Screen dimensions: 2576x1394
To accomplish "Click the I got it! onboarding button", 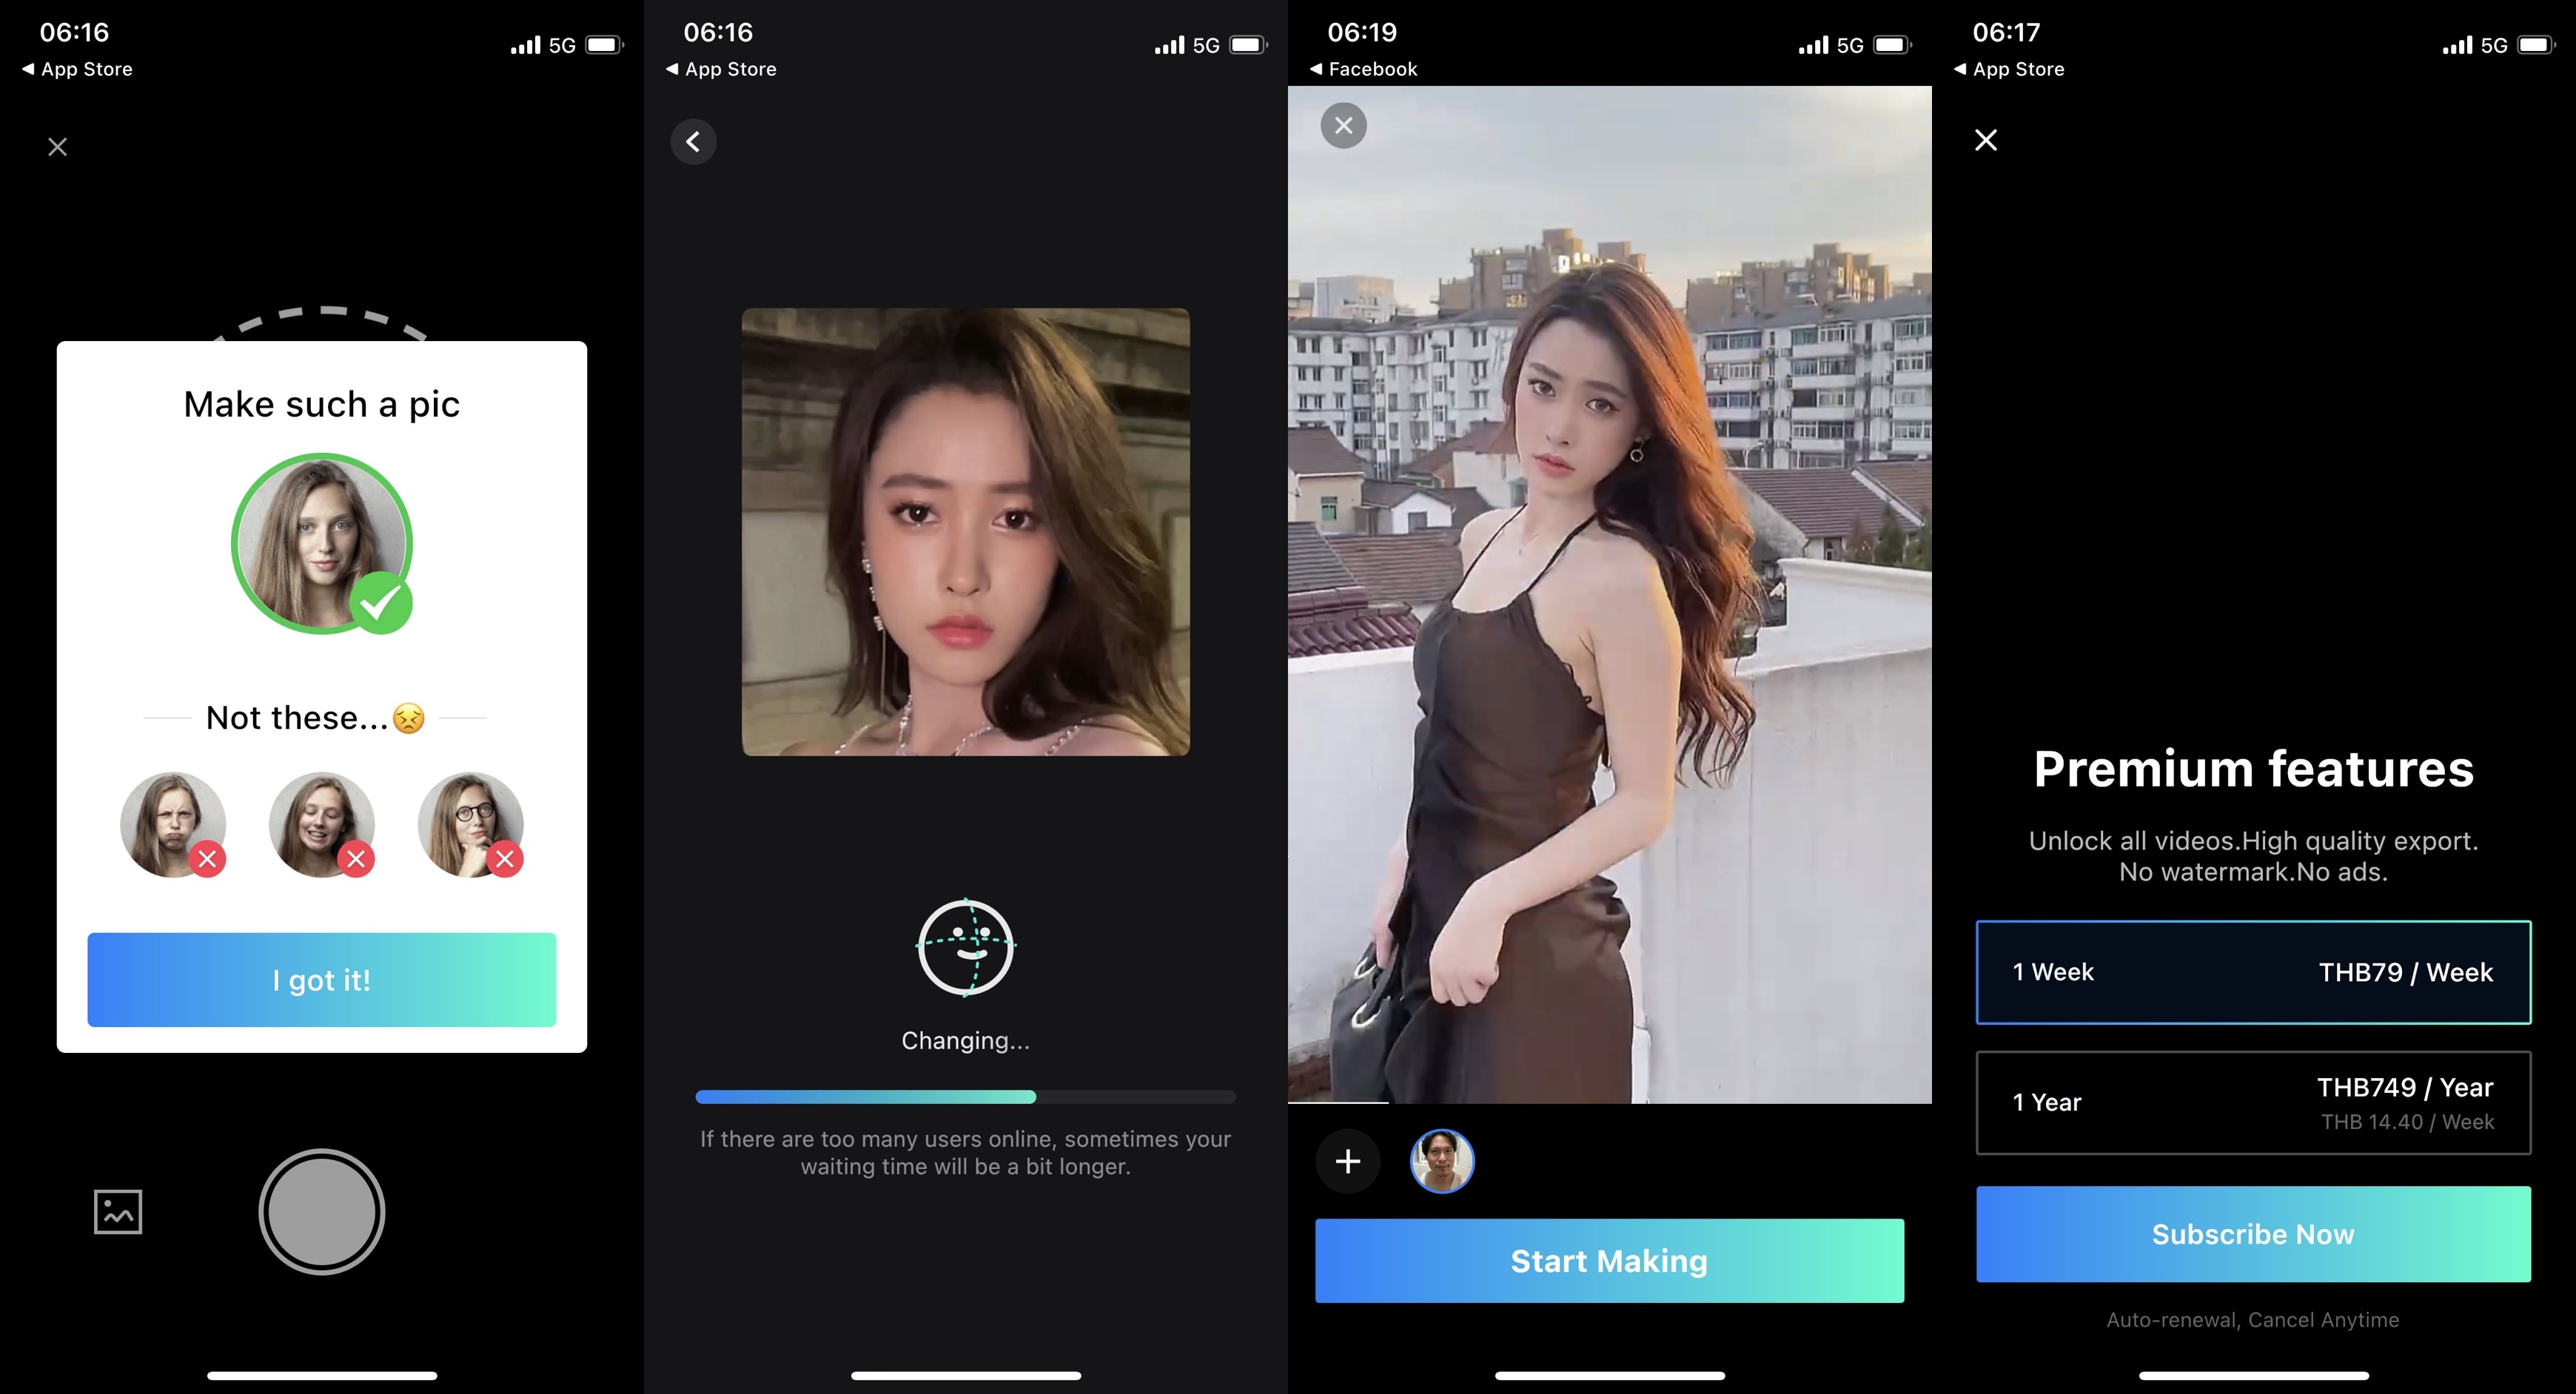I will click(x=323, y=979).
